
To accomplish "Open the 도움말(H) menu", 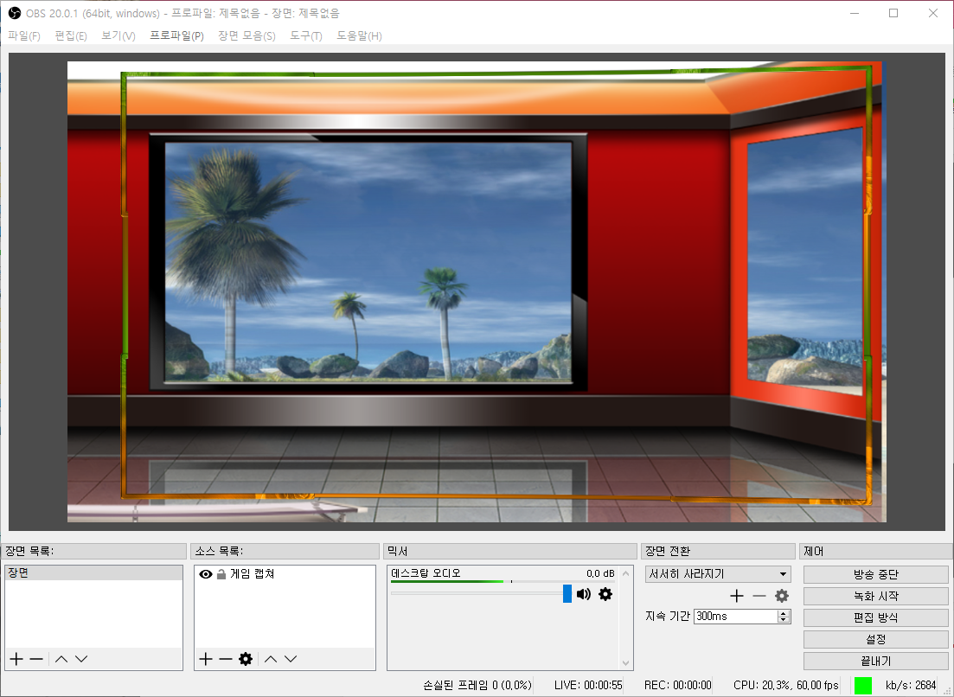I will coord(359,35).
